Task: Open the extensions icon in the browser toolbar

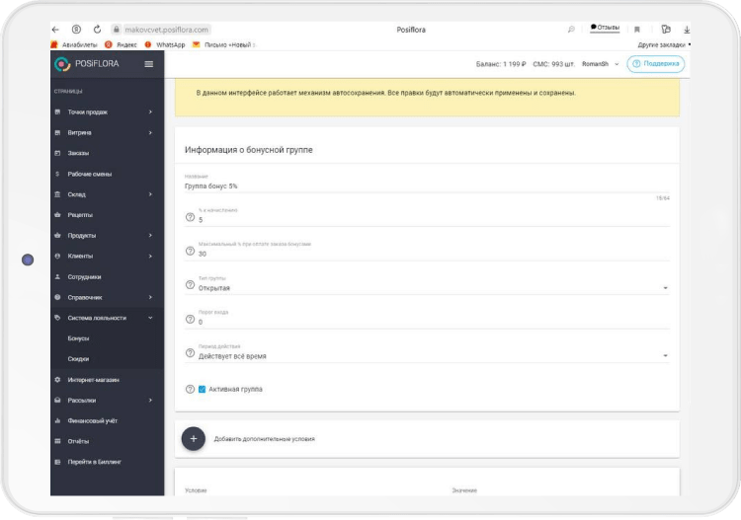Action: tap(666, 30)
